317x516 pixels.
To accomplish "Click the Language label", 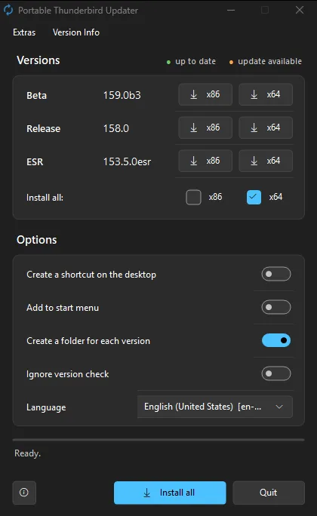I will [x=46, y=407].
